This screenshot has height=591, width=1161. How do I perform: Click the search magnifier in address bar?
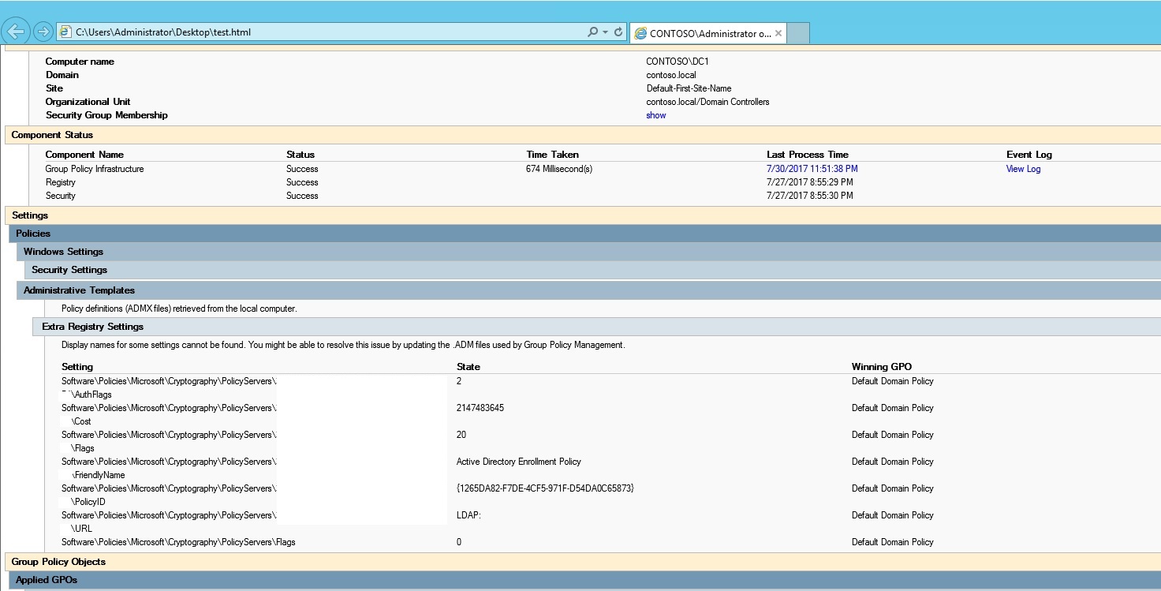[592, 32]
